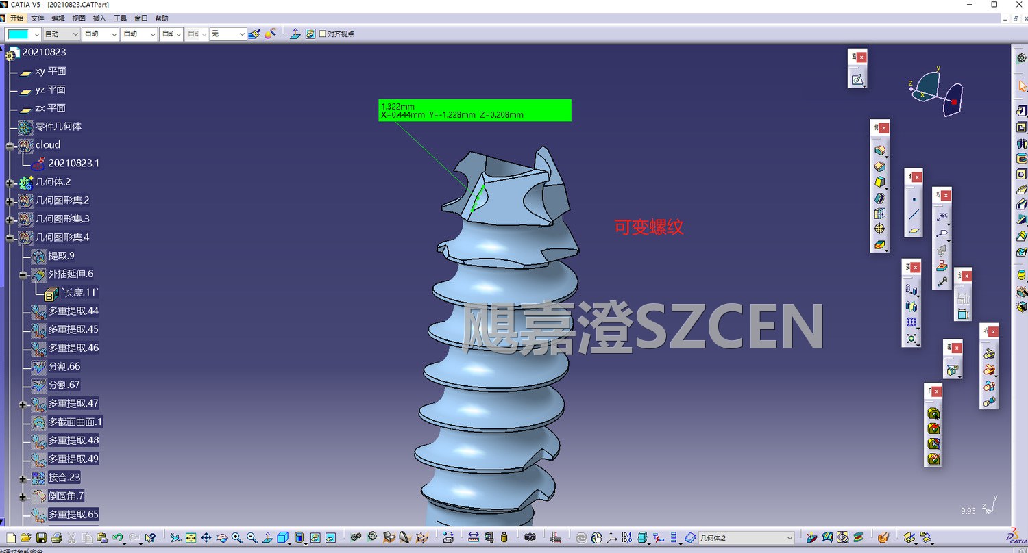Click the What's This help cursor icon
This screenshot has width=1028, height=553.
(x=151, y=538)
